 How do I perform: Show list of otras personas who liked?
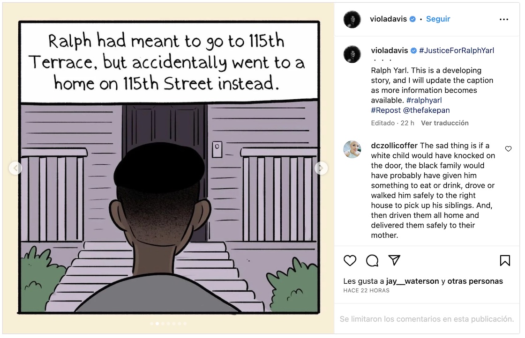click(475, 281)
